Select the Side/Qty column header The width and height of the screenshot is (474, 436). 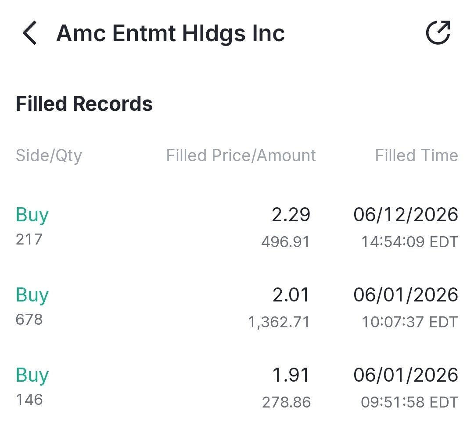click(x=49, y=156)
